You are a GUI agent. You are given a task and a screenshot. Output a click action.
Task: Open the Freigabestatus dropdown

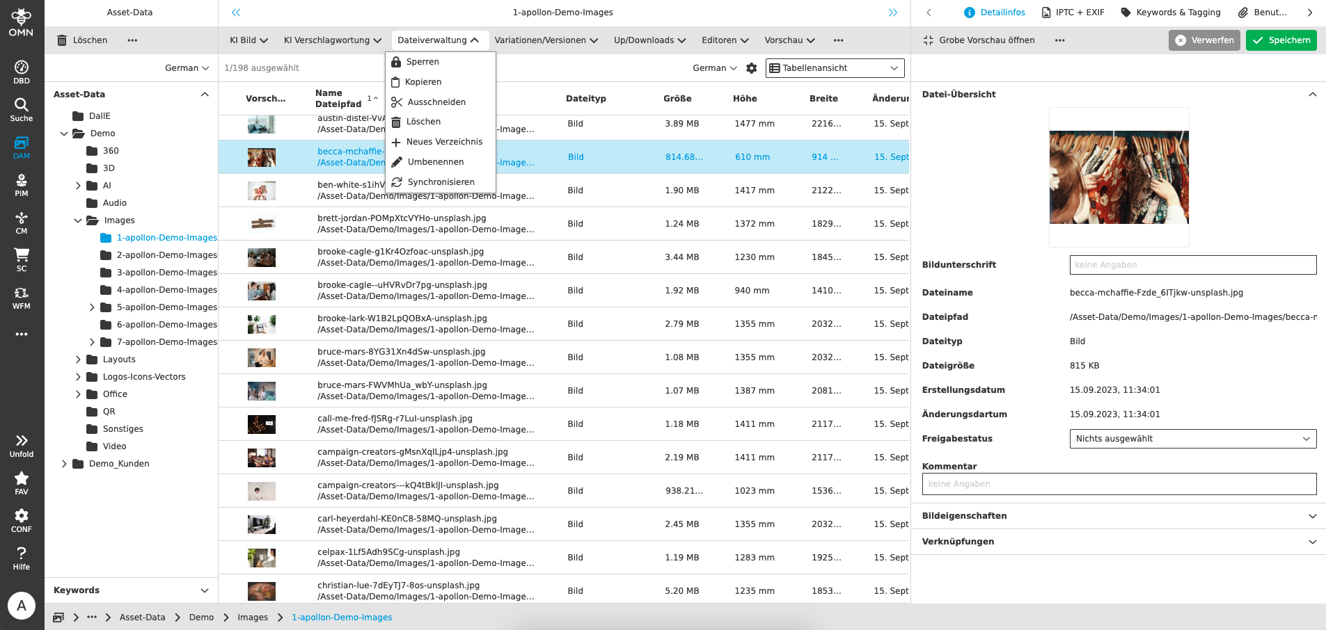(1192, 438)
